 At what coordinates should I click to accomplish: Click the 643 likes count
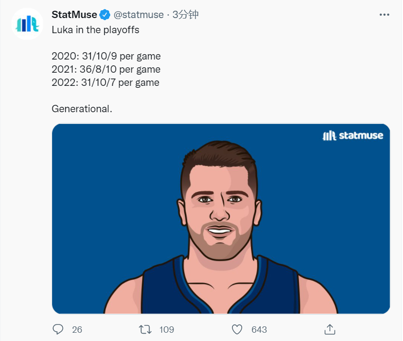(x=259, y=330)
